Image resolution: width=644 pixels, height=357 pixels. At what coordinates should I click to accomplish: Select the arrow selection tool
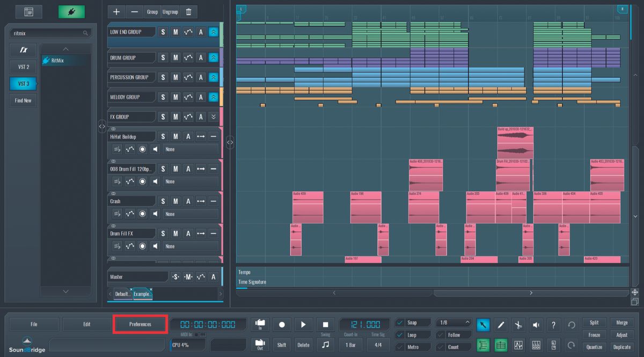tap(482, 324)
